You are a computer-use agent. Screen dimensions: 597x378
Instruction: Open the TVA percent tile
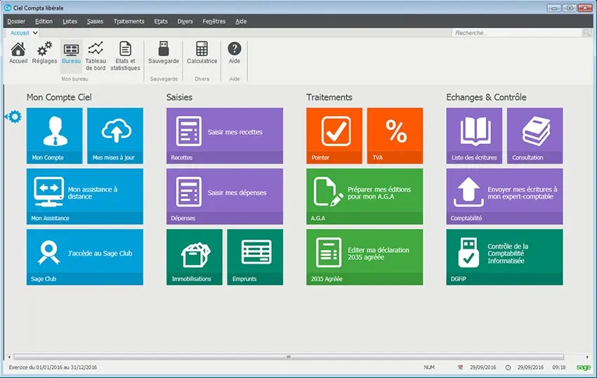point(395,136)
